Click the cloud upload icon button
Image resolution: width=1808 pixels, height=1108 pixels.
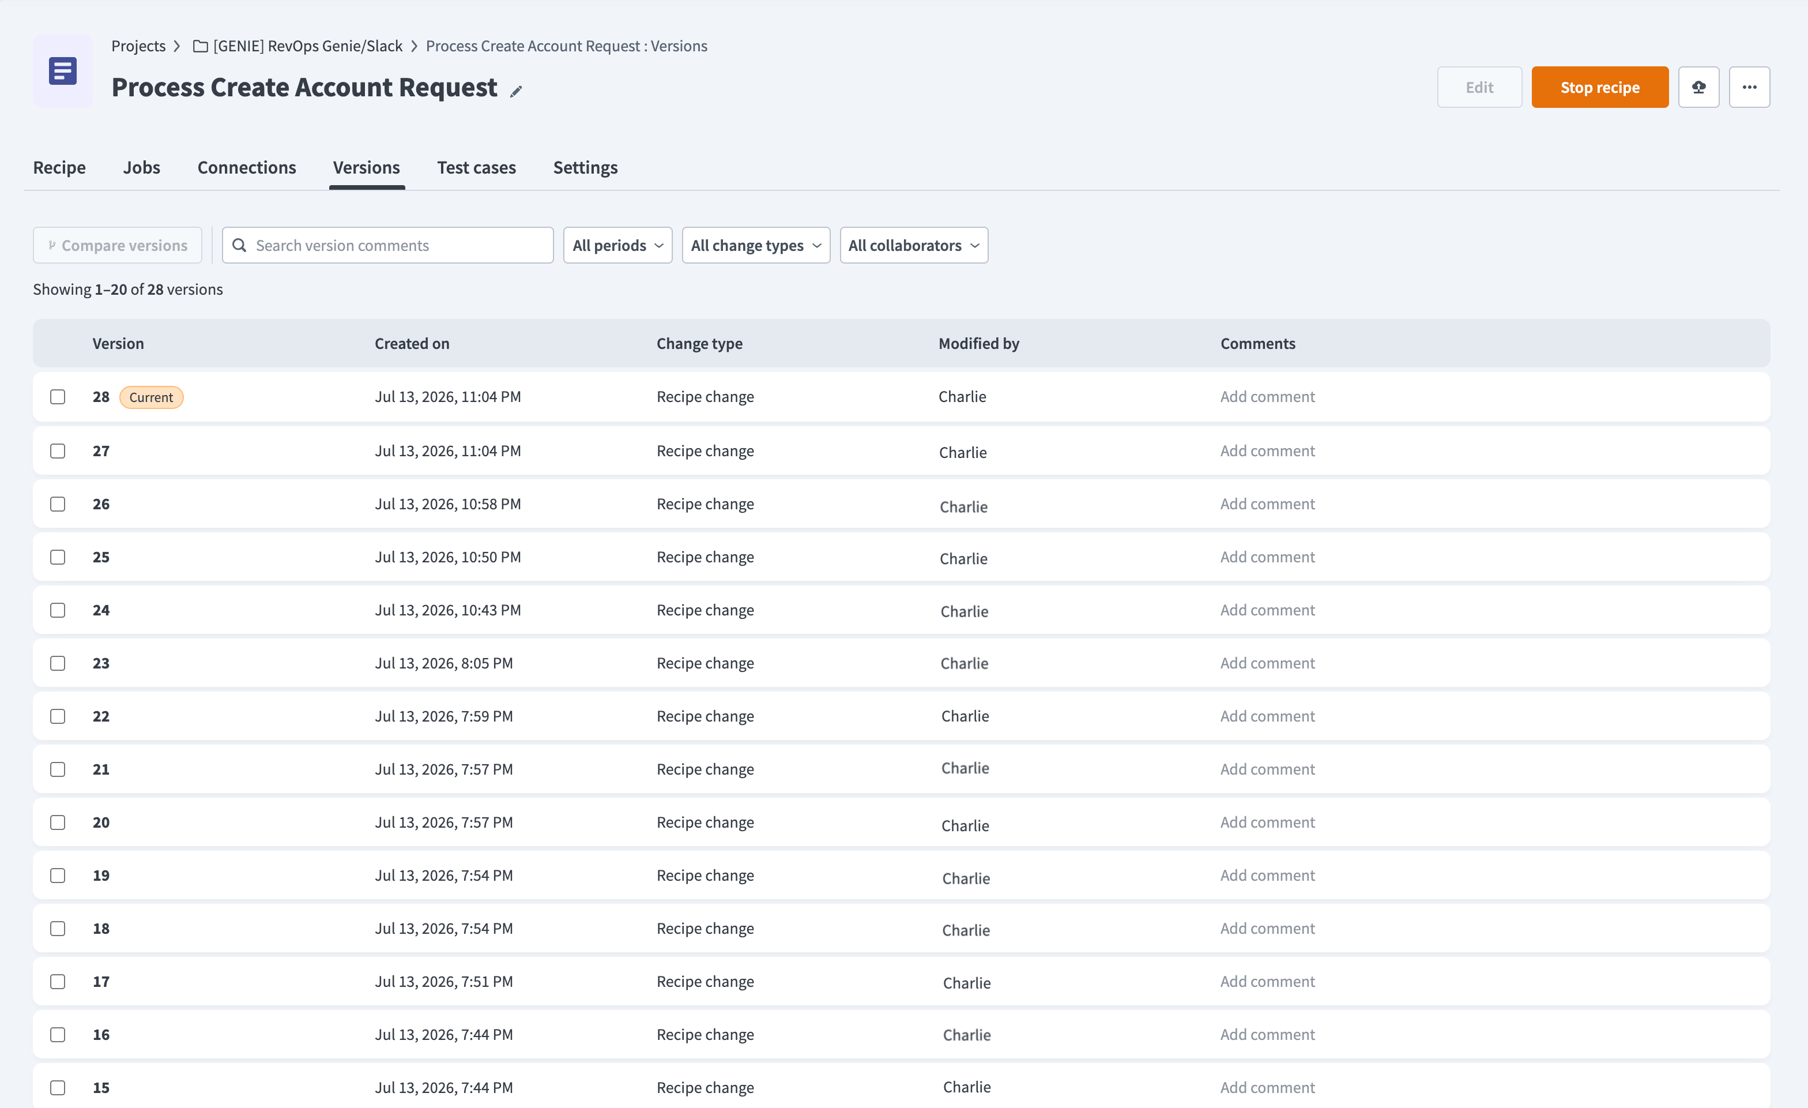1698,87
